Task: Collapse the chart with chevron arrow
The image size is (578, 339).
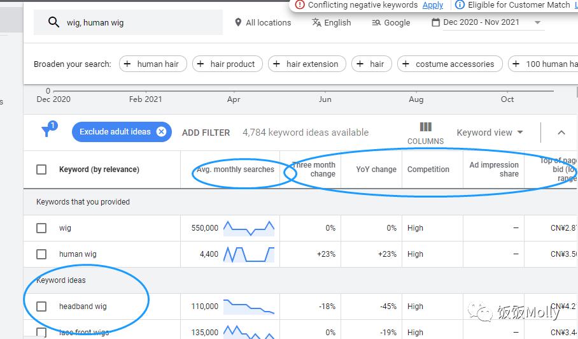Action: [x=561, y=133]
